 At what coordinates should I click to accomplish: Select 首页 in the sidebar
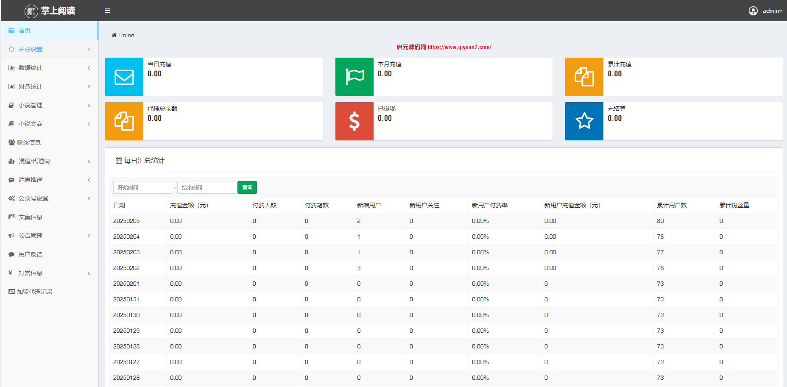tap(25, 31)
